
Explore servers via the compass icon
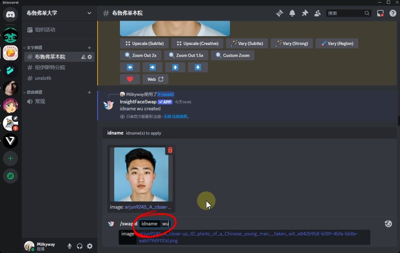10,176
